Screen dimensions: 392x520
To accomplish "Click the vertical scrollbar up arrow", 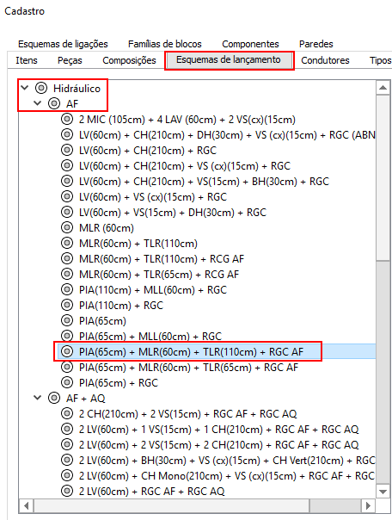I will click(x=383, y=88).
